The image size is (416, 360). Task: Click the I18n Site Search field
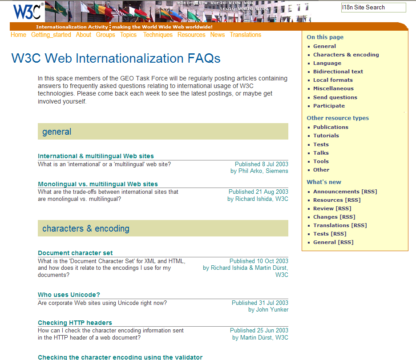(x=374, y=8)
